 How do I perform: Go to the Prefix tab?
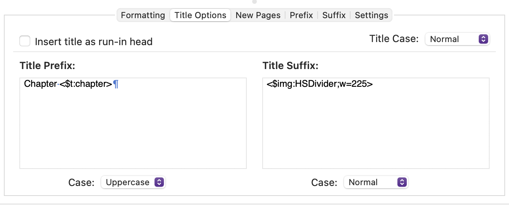(x=301, y=15)
